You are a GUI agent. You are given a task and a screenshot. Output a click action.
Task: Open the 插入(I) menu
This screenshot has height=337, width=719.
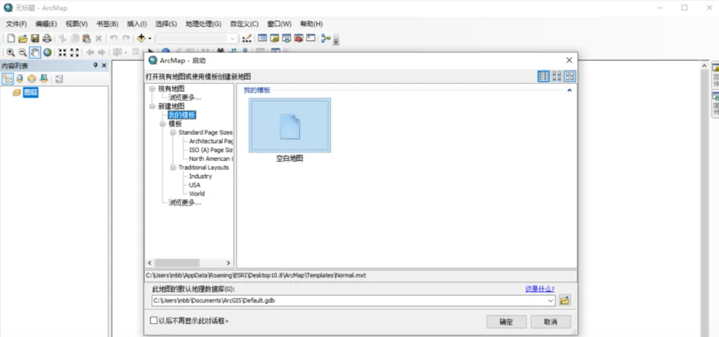point(136,24)
